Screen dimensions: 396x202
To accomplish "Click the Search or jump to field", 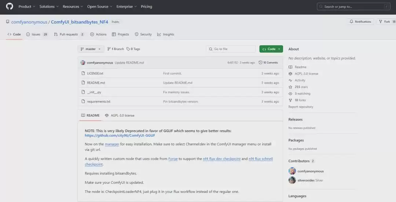I will (353, 7).
